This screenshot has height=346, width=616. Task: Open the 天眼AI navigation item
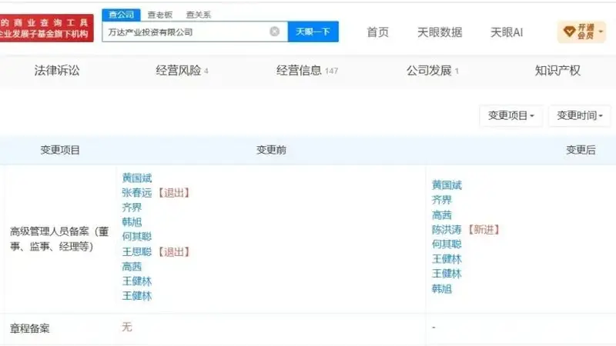(x=507, y=32)
